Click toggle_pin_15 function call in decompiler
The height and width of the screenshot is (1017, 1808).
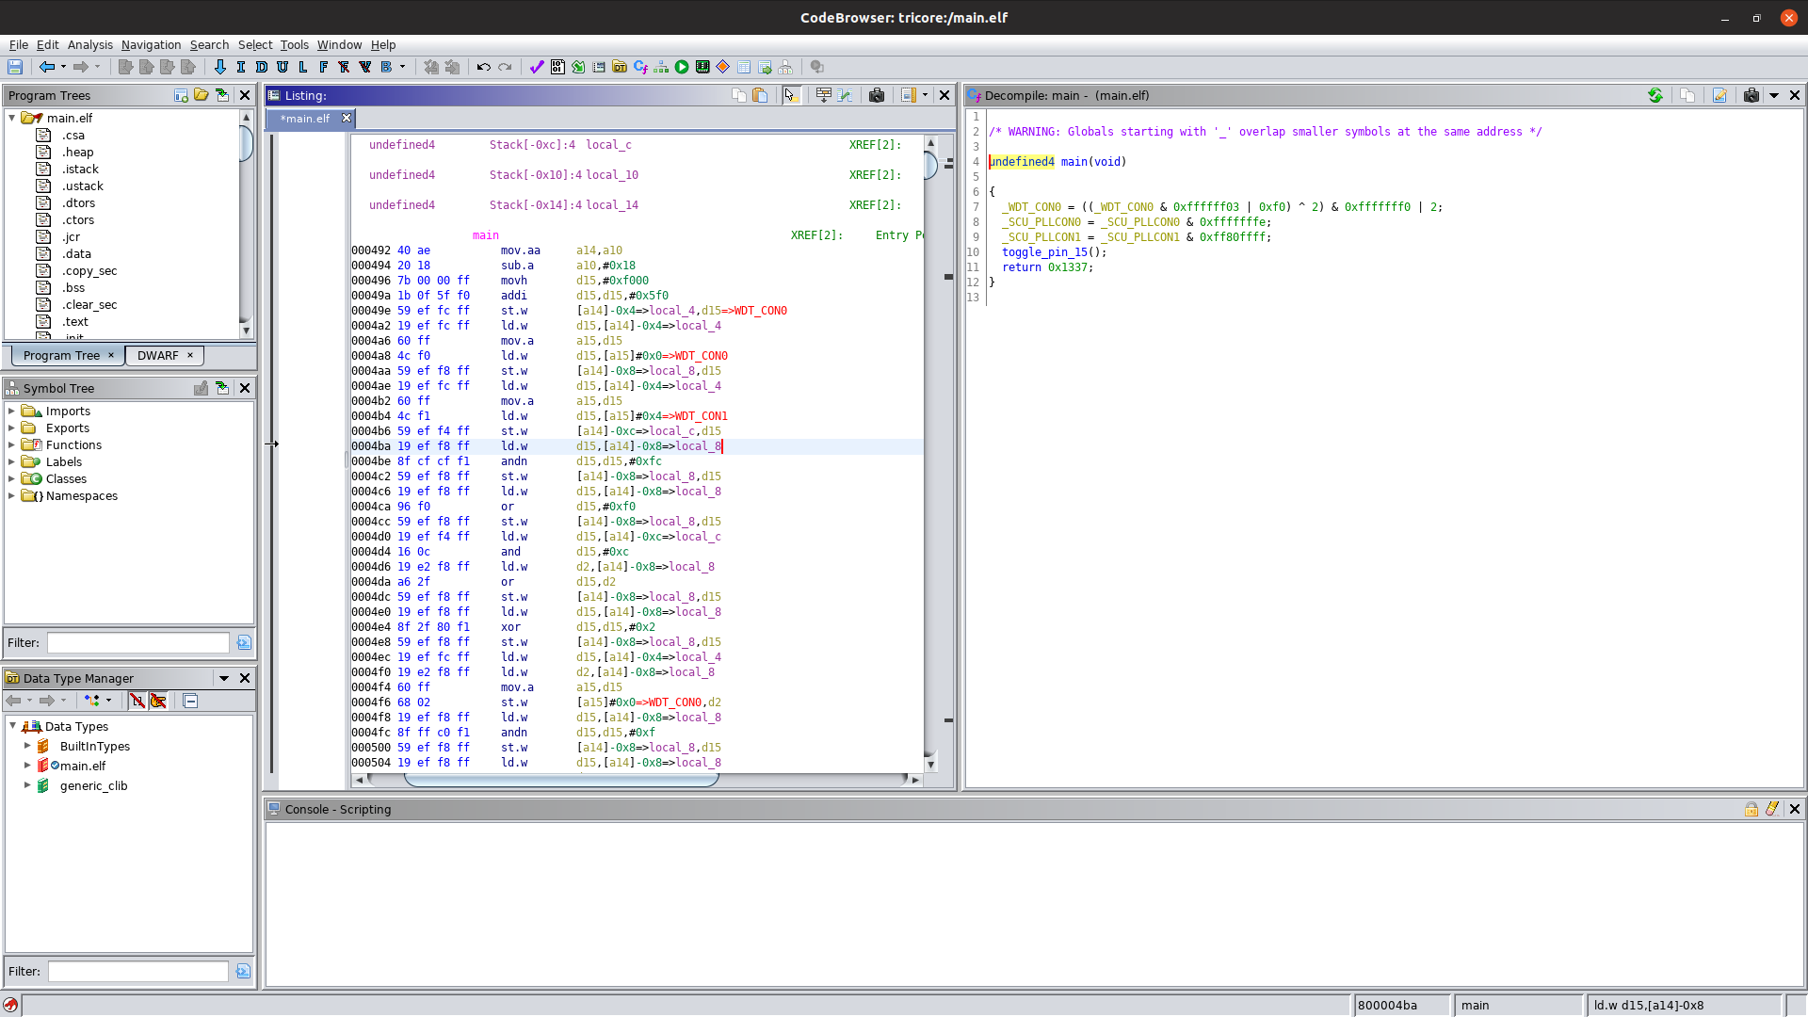tap(1047, 252)
